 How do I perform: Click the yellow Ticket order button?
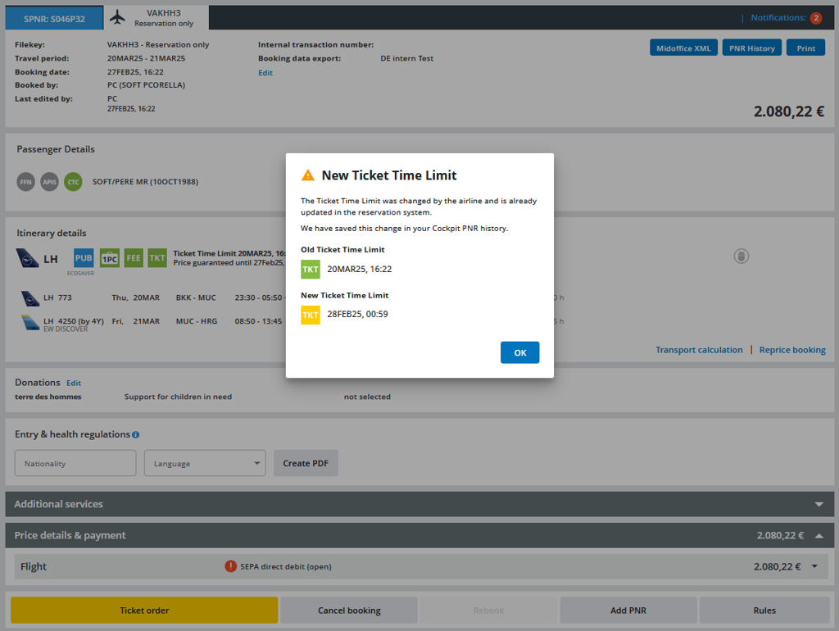[144, 611]
